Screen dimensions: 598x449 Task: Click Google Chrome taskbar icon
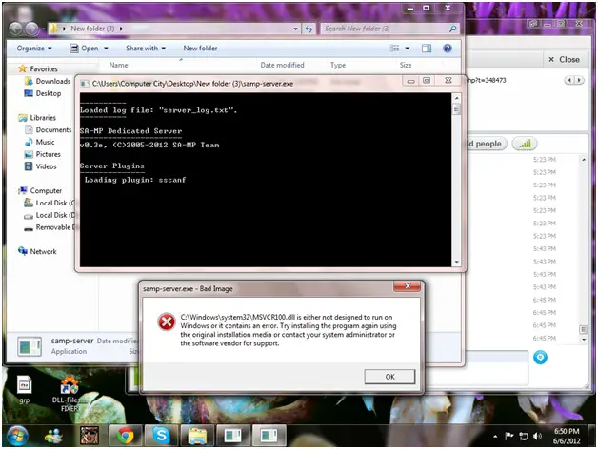point(125,436)
